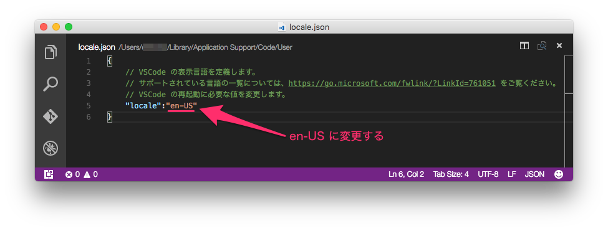Zoom the window with the green button
This screenshot has width=608, height=231.
coord(69,27)
